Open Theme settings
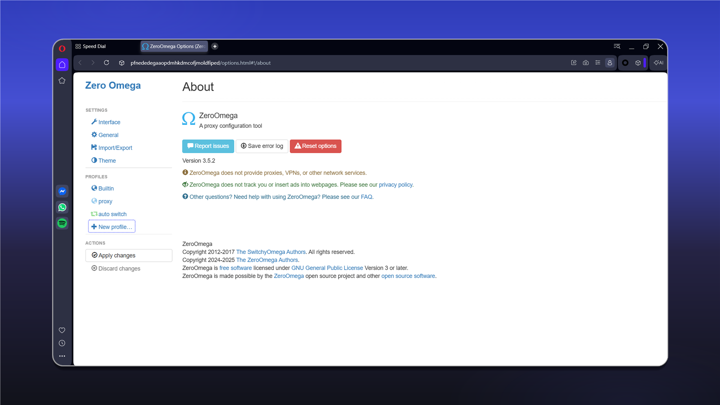The width and height of the screenshot is (720, 405). click(x=103, y=160)
